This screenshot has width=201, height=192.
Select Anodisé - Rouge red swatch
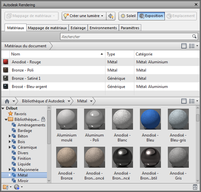click(6, 62)
